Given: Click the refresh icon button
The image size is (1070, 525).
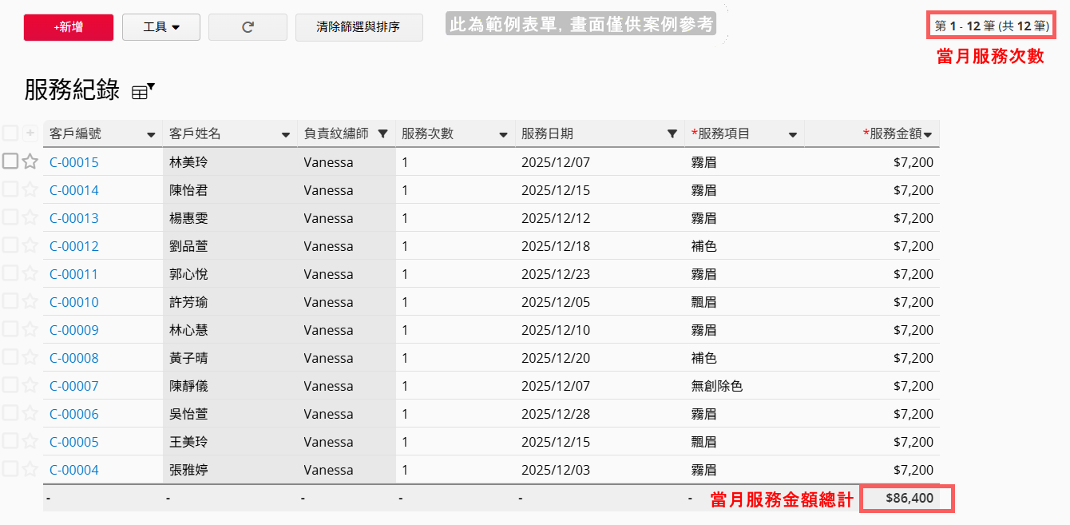Looking at the screenshot, I should [248, 27].
